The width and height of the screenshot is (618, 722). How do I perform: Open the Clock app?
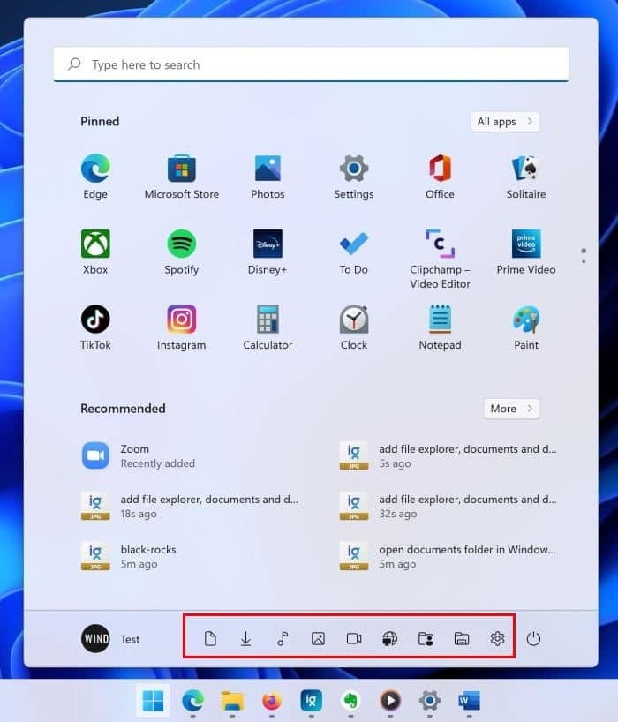354,327
